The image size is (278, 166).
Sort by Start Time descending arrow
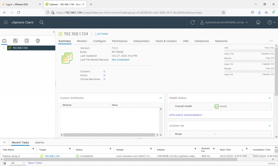tap(242, 150)
